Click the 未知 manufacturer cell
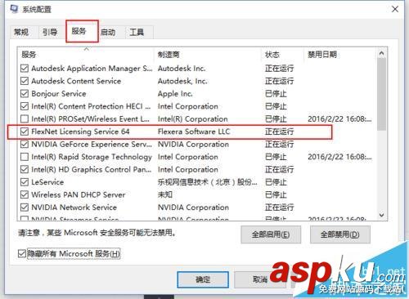409x299 pixels. point(165,194)
